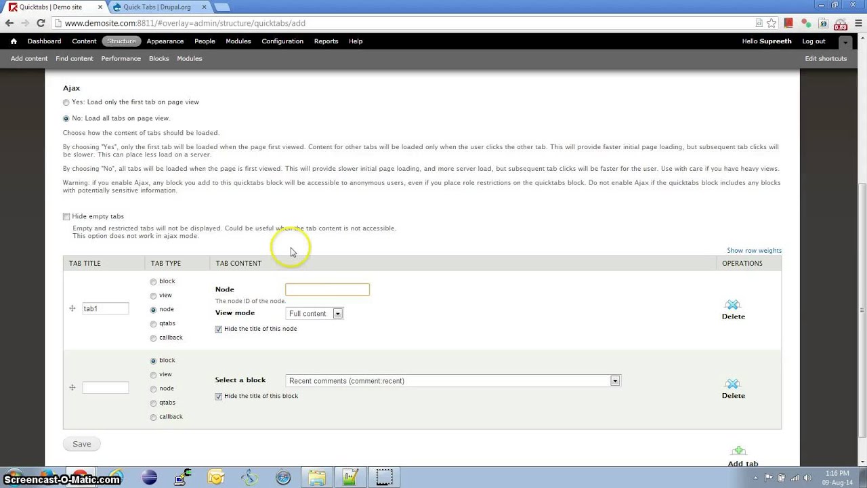Open the page speed meter extension showing 0.53
This screenshot has width=867, height=488.
click(841, 24)
